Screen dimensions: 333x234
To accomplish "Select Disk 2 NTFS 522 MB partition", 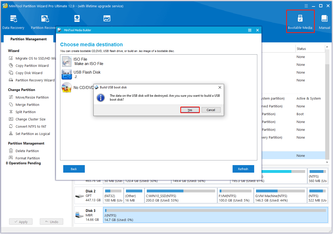I will (318, 196).
